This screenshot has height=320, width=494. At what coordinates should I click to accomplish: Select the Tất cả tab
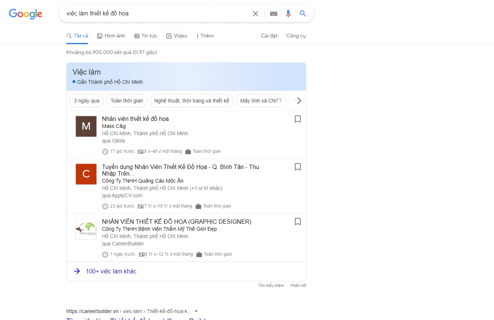click(77, 36)
